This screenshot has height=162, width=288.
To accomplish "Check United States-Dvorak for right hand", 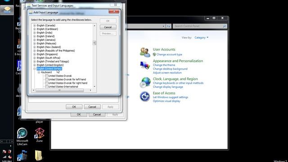I will coord(47,83).
